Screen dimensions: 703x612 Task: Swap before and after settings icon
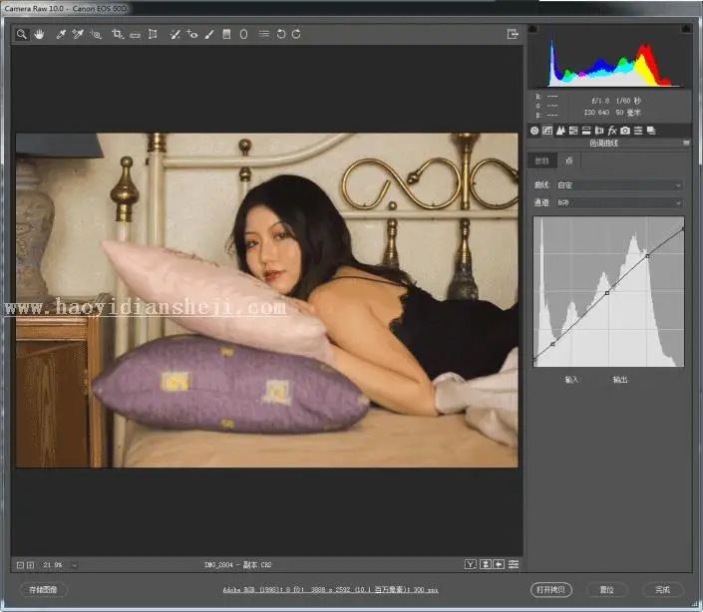point(485,564)
